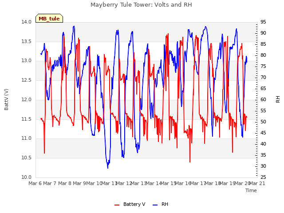Click the 12.5 left axis tick label
The height and width of the screenshot is (213, 284).
tap(27, 80)
